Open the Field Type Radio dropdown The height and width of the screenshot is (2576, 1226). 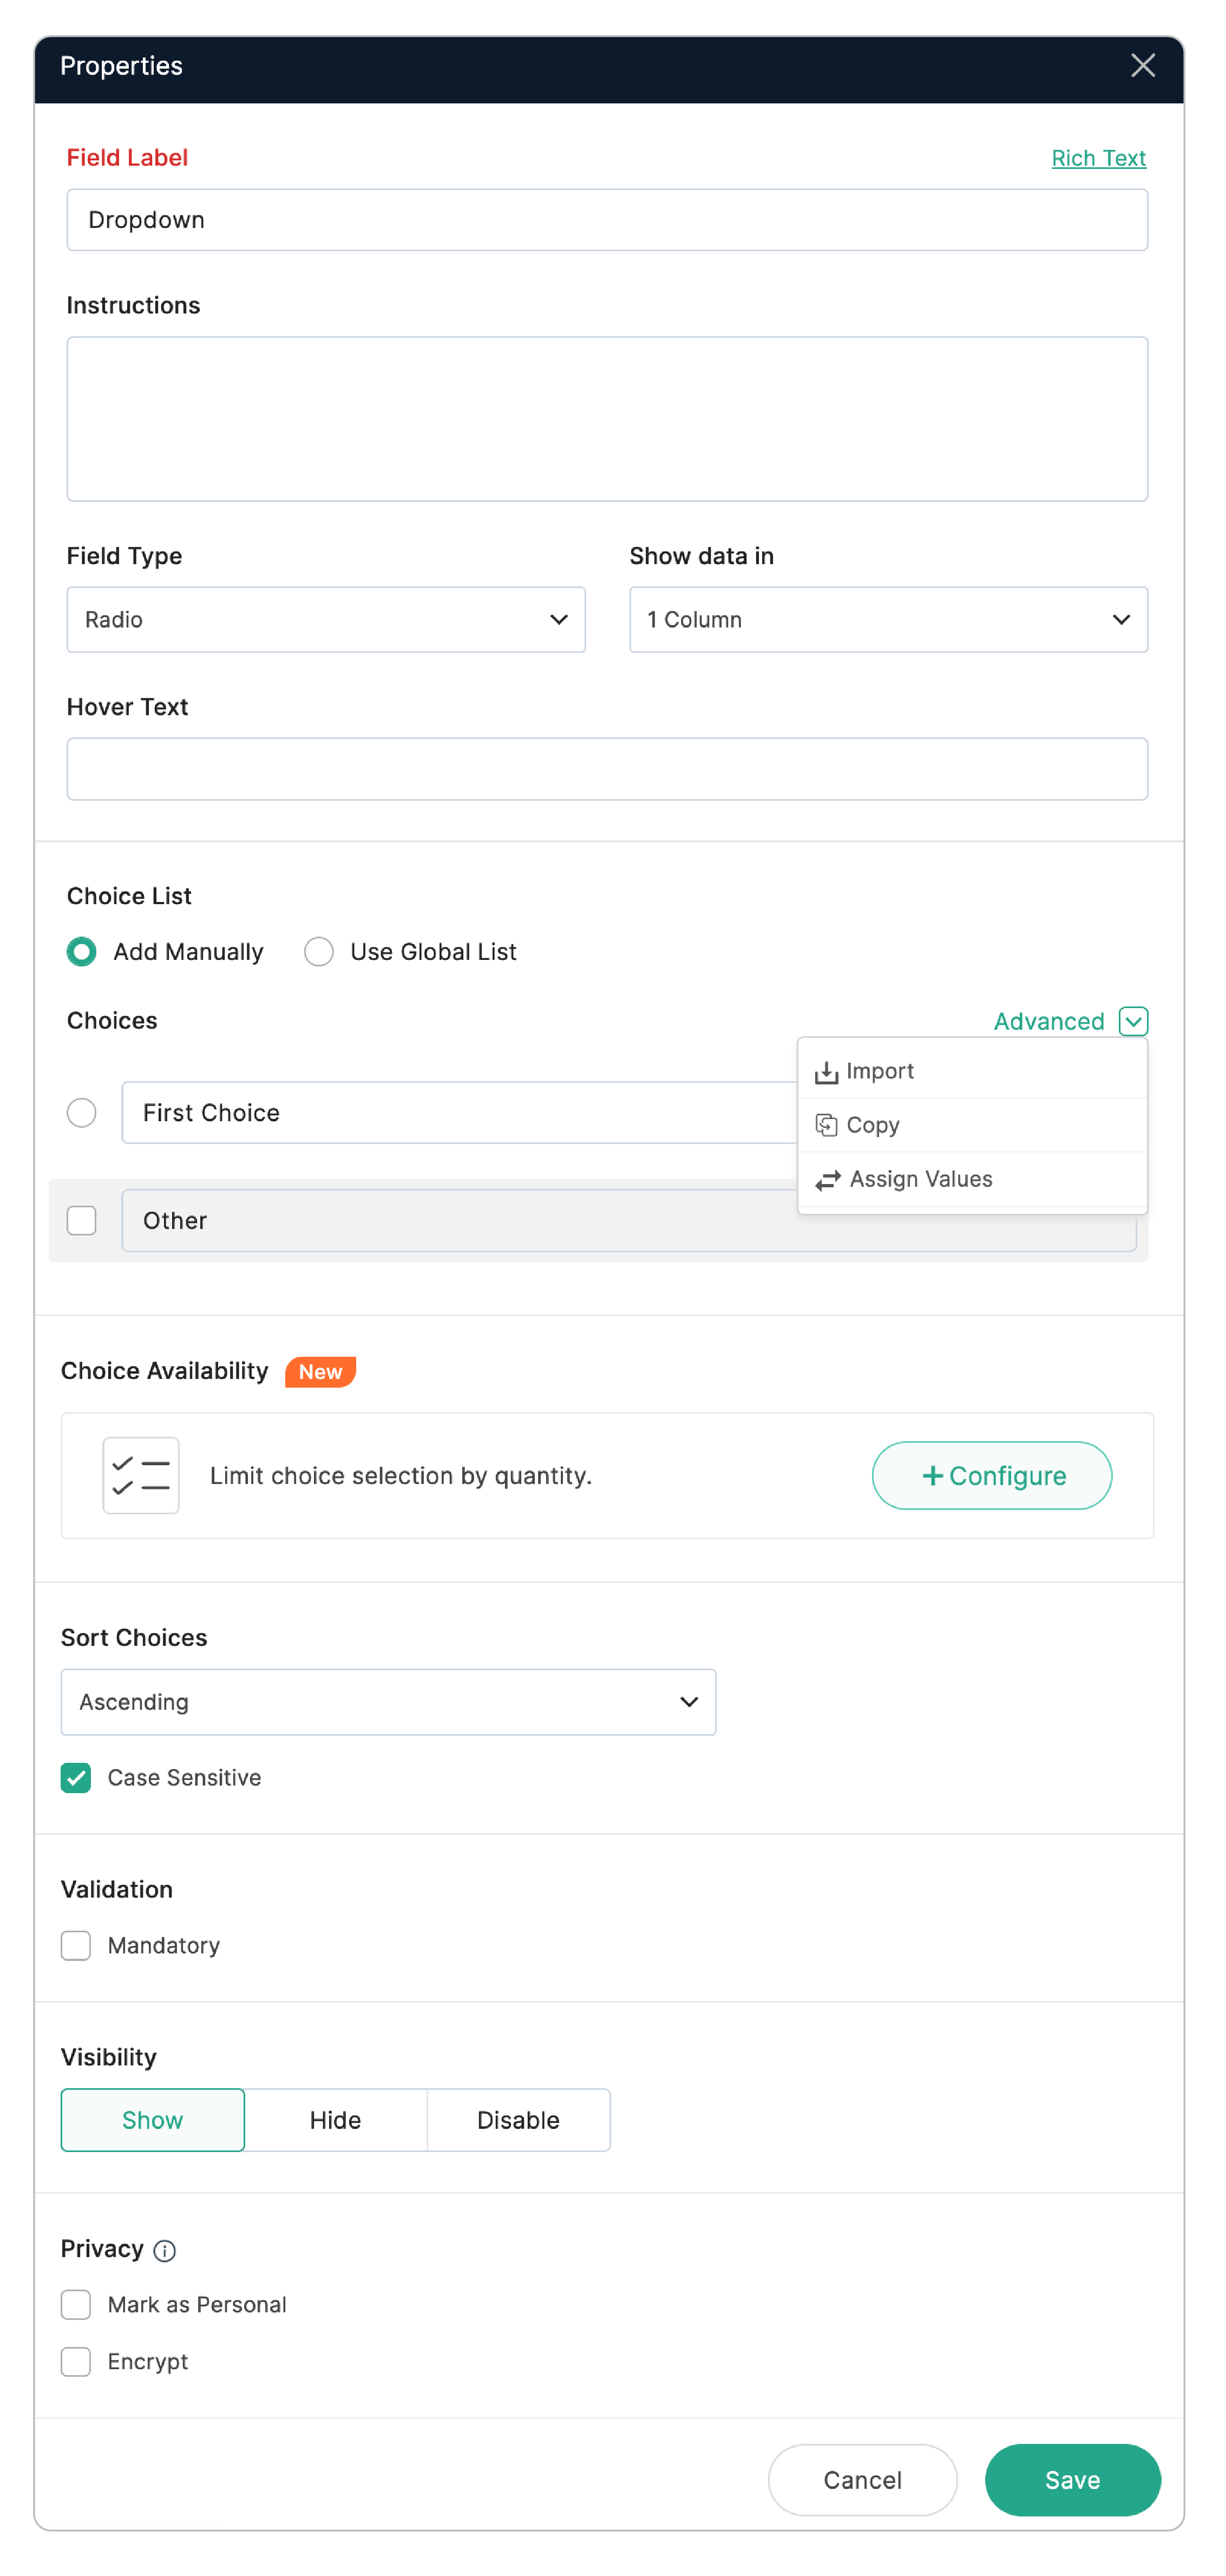pyautogui.click(x=326, y=620)
